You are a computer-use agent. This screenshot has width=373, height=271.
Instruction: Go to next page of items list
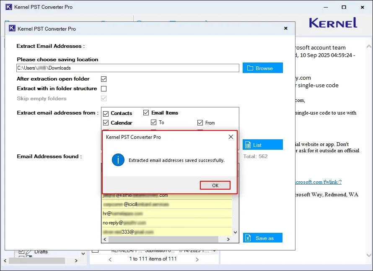click(198, 259)
